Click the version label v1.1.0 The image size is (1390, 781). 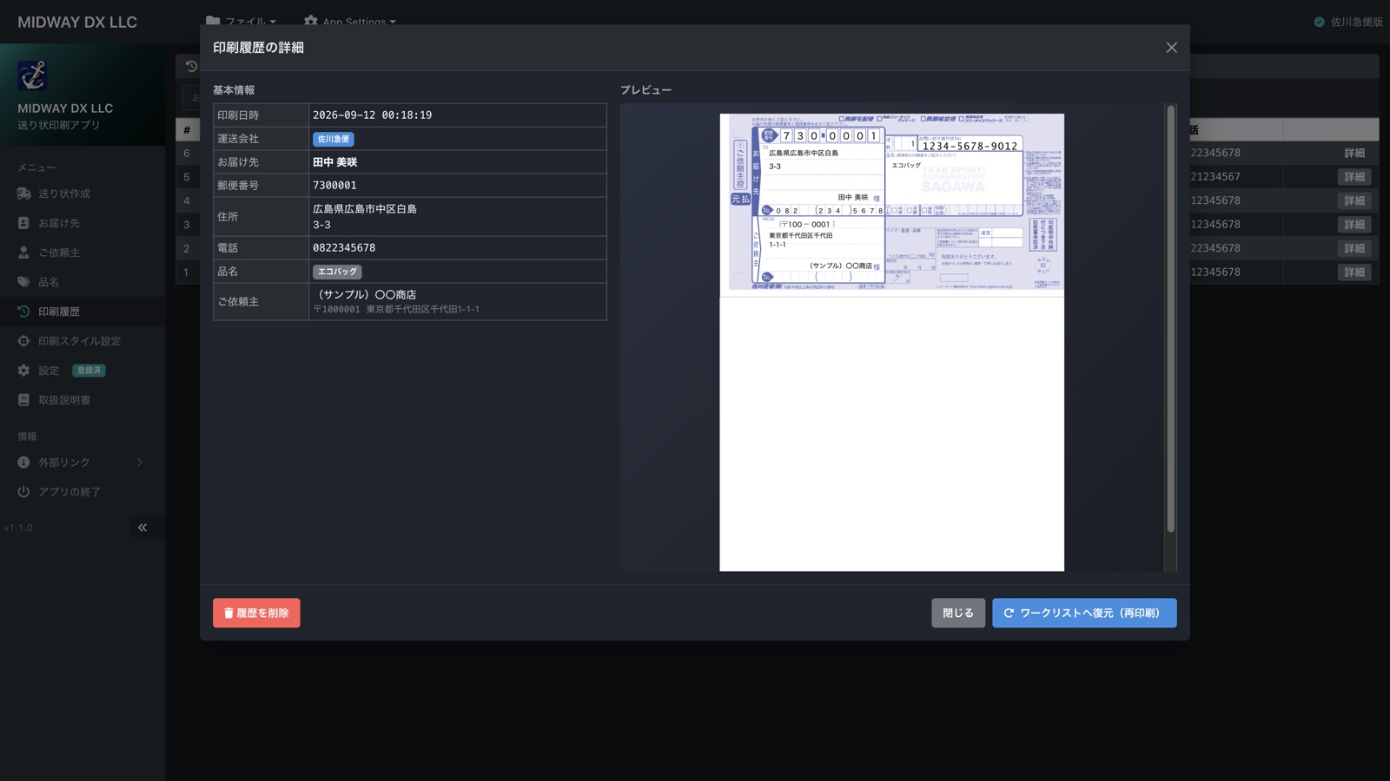click(18, 528)
